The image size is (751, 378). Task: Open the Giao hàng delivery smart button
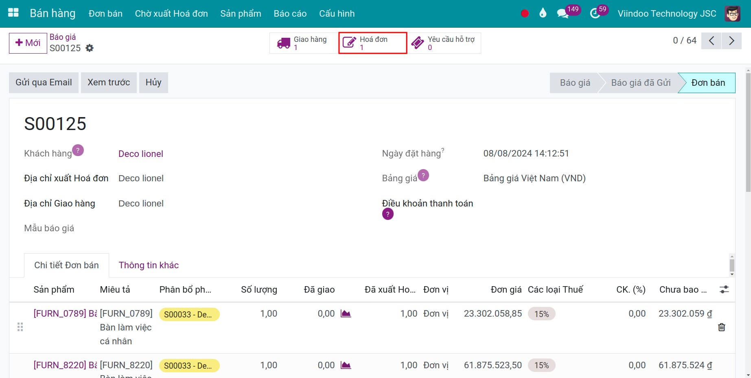304,43
